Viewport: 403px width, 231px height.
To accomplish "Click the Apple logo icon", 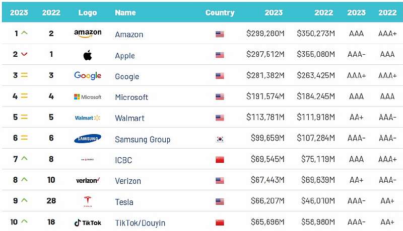I will pos(88,55).
